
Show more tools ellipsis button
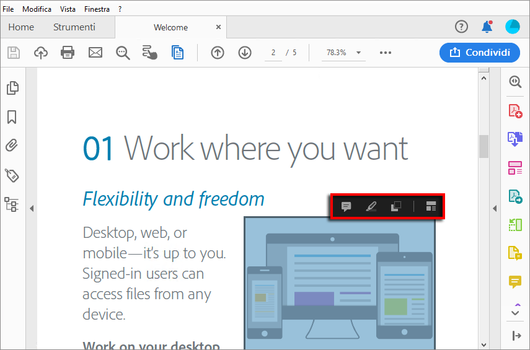coord(386,53)
